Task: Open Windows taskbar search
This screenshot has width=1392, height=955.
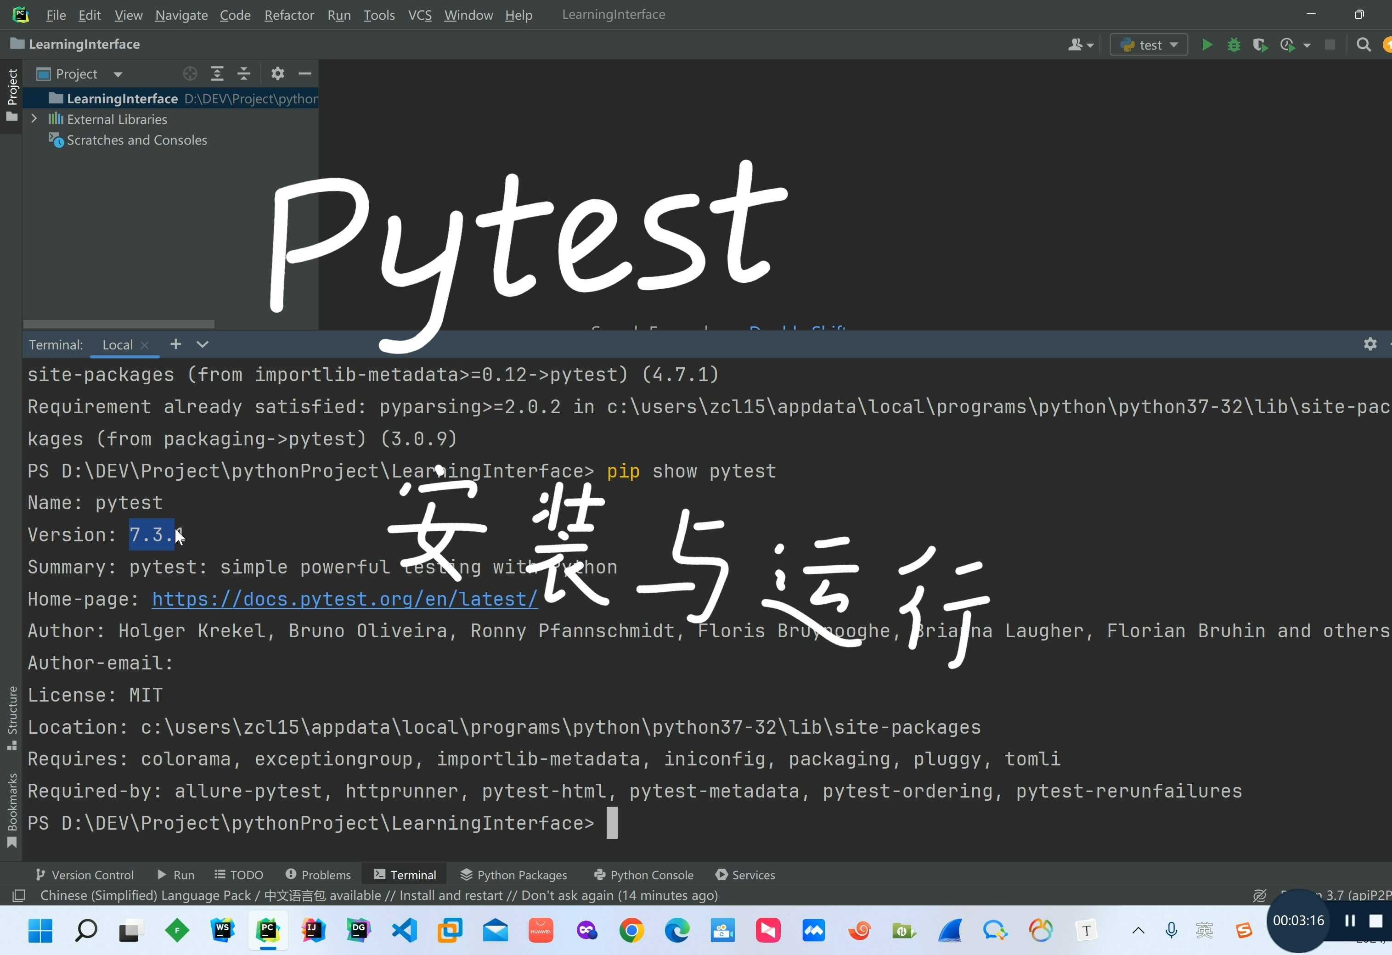Action: pos(86,931)
